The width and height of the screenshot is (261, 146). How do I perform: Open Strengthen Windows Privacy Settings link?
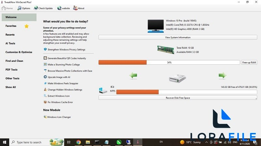67,50
